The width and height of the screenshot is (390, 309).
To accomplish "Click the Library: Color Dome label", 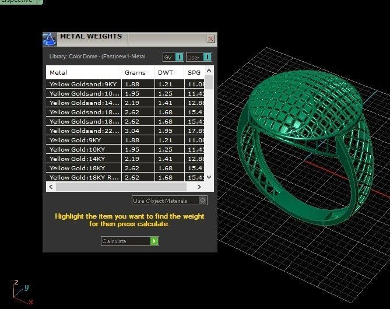I will 97,57.
